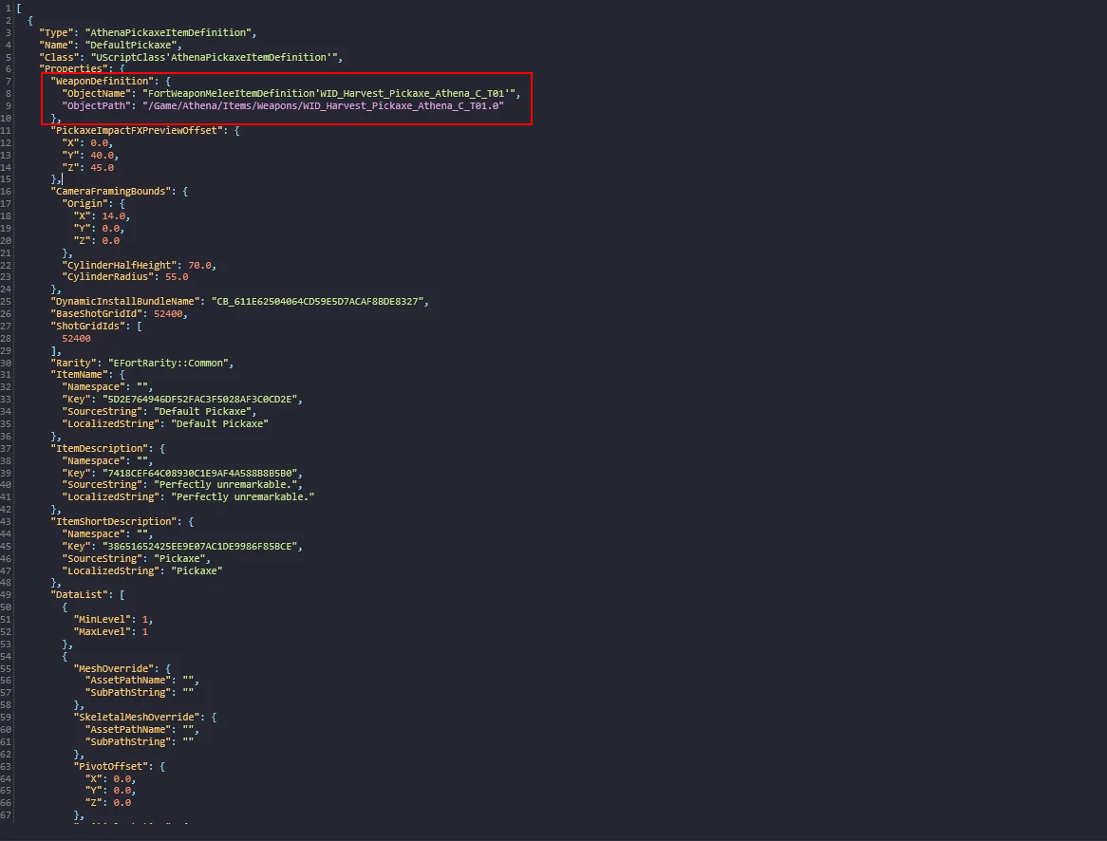Click the "Type" value AthenaPickaxeItemDefinition
Viewport: 1107px width, 841px height.
click(167, 32)
